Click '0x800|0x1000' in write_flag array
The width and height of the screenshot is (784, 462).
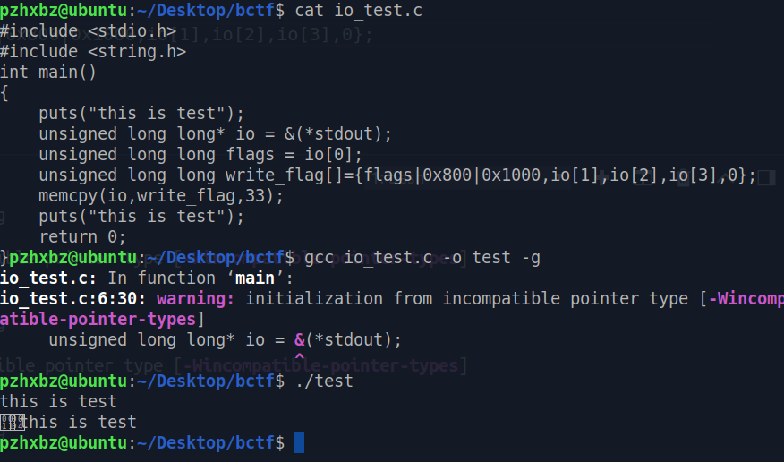click(481, 175)
